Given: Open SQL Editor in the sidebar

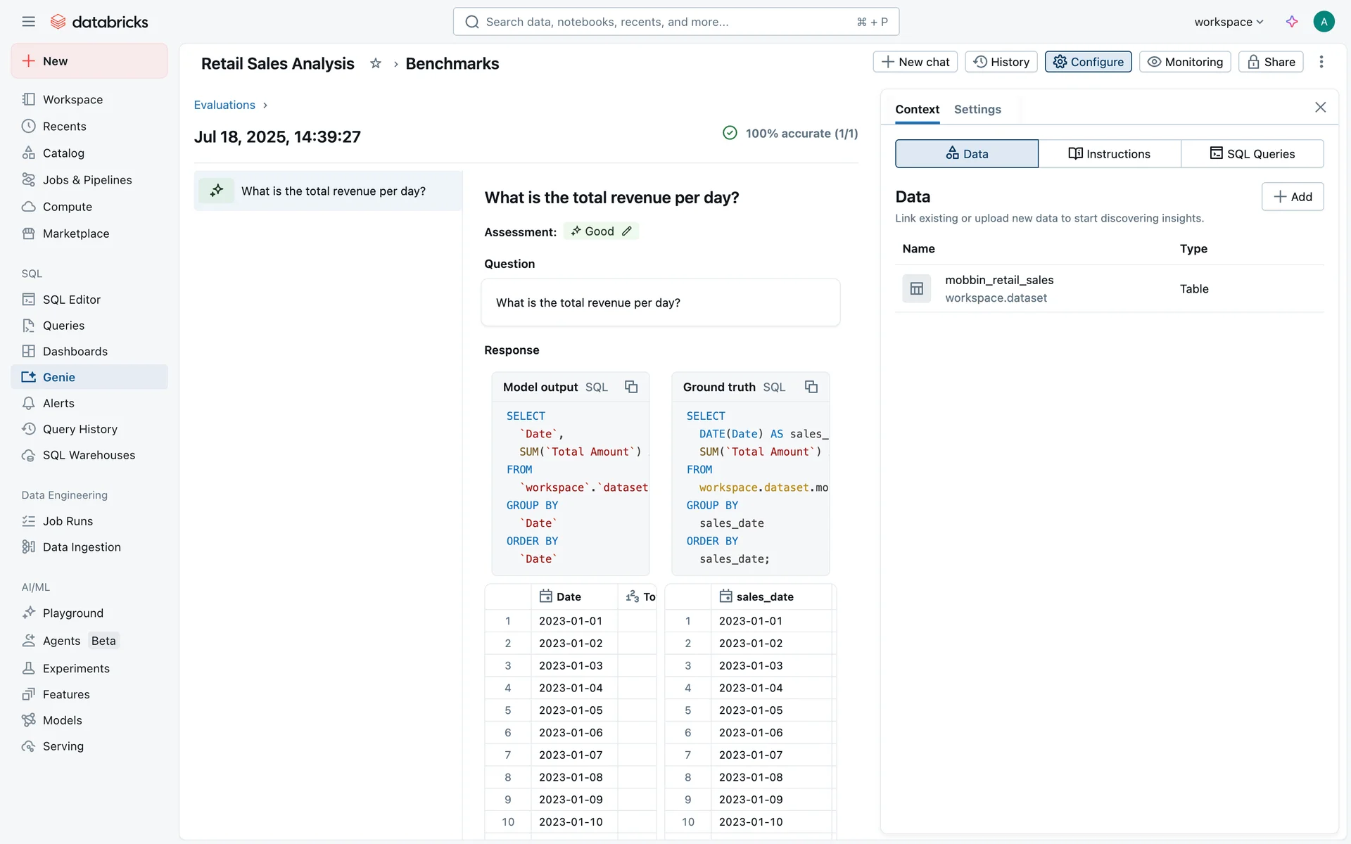Looking at the screenshot, I should 71,300.
